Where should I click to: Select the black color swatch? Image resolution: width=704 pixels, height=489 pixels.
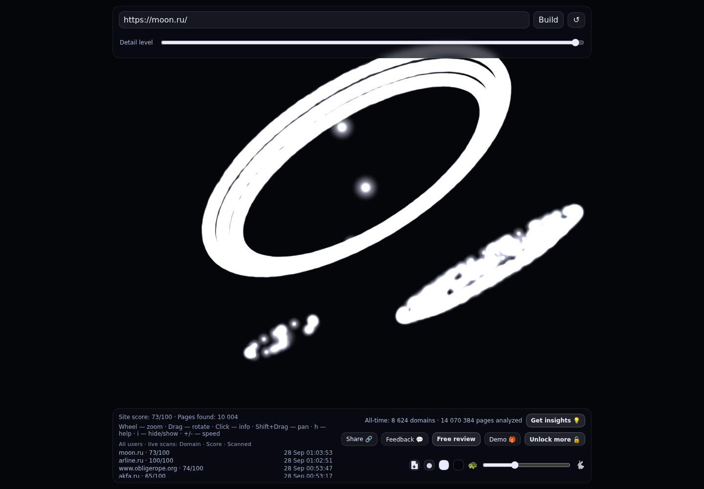point(459,465)
